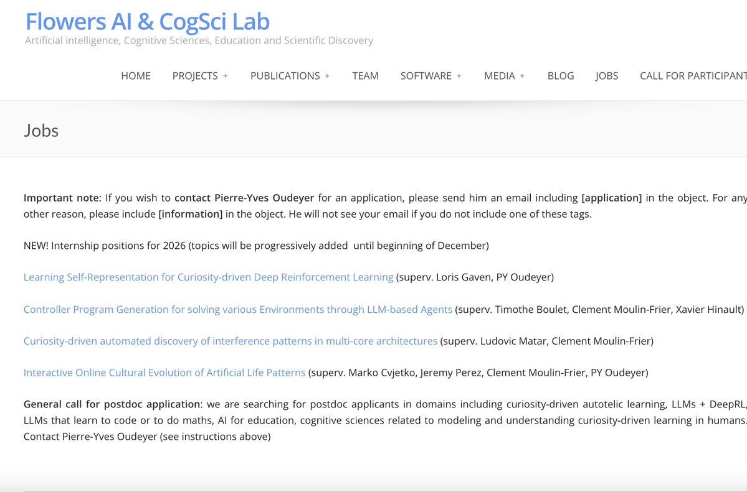Image resolution: width=747 pixels, height=492 pixels.
Task: Open the Flowers AI & CogSci Lab site title
Action: click(147, 21)
